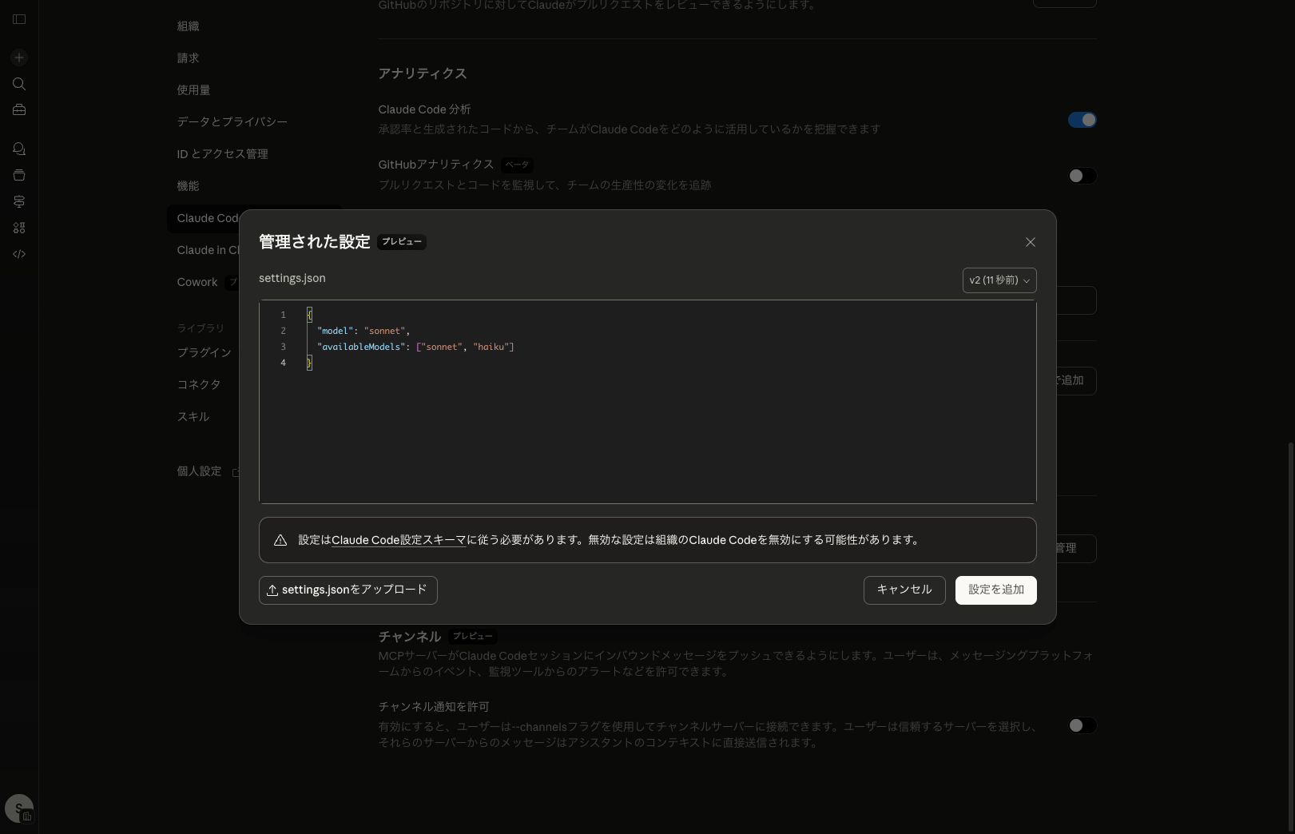Turn on the チャンネル通知を許可 toggle
Image resolution: width=1295 pixels, height=834 pixels.
click(x=1082, y=725)
